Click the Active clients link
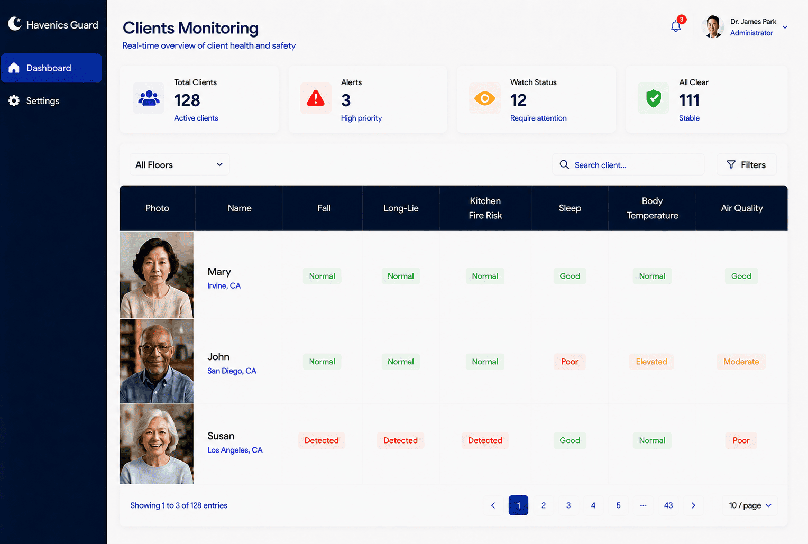This screenshot has height=544, width=808. pyautogui.click(x=196, y=118)
